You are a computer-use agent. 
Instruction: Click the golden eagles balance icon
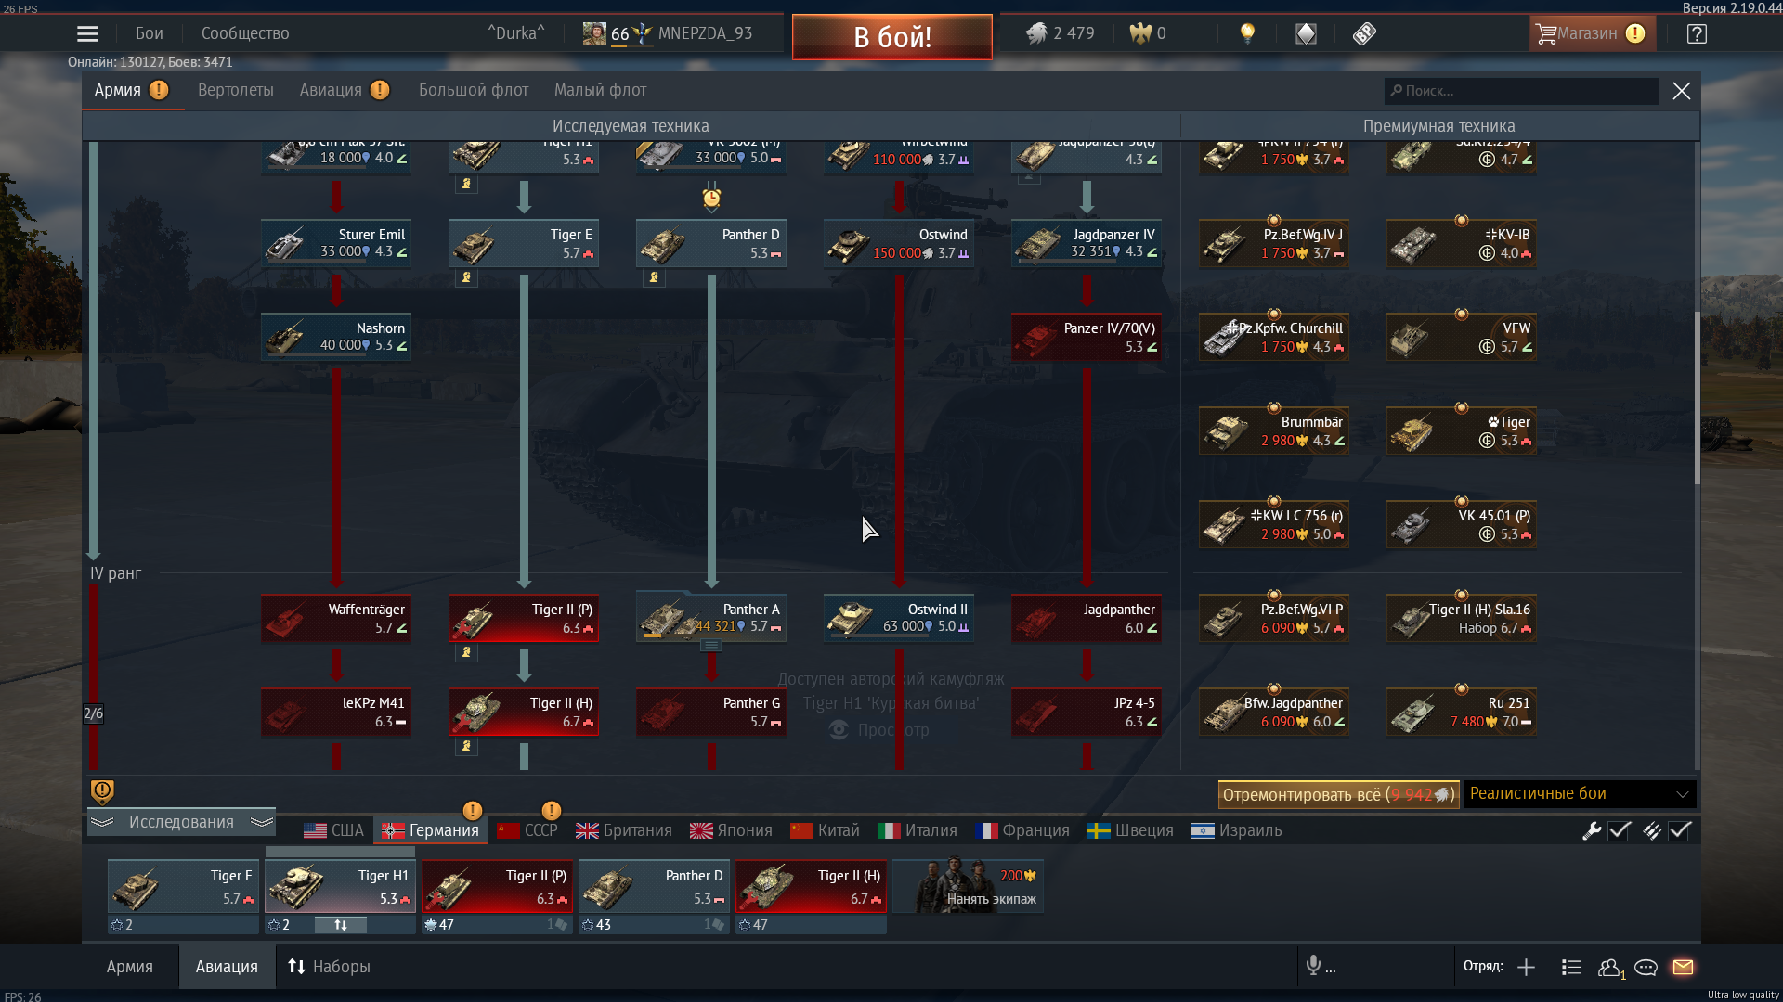(1139, 33)
